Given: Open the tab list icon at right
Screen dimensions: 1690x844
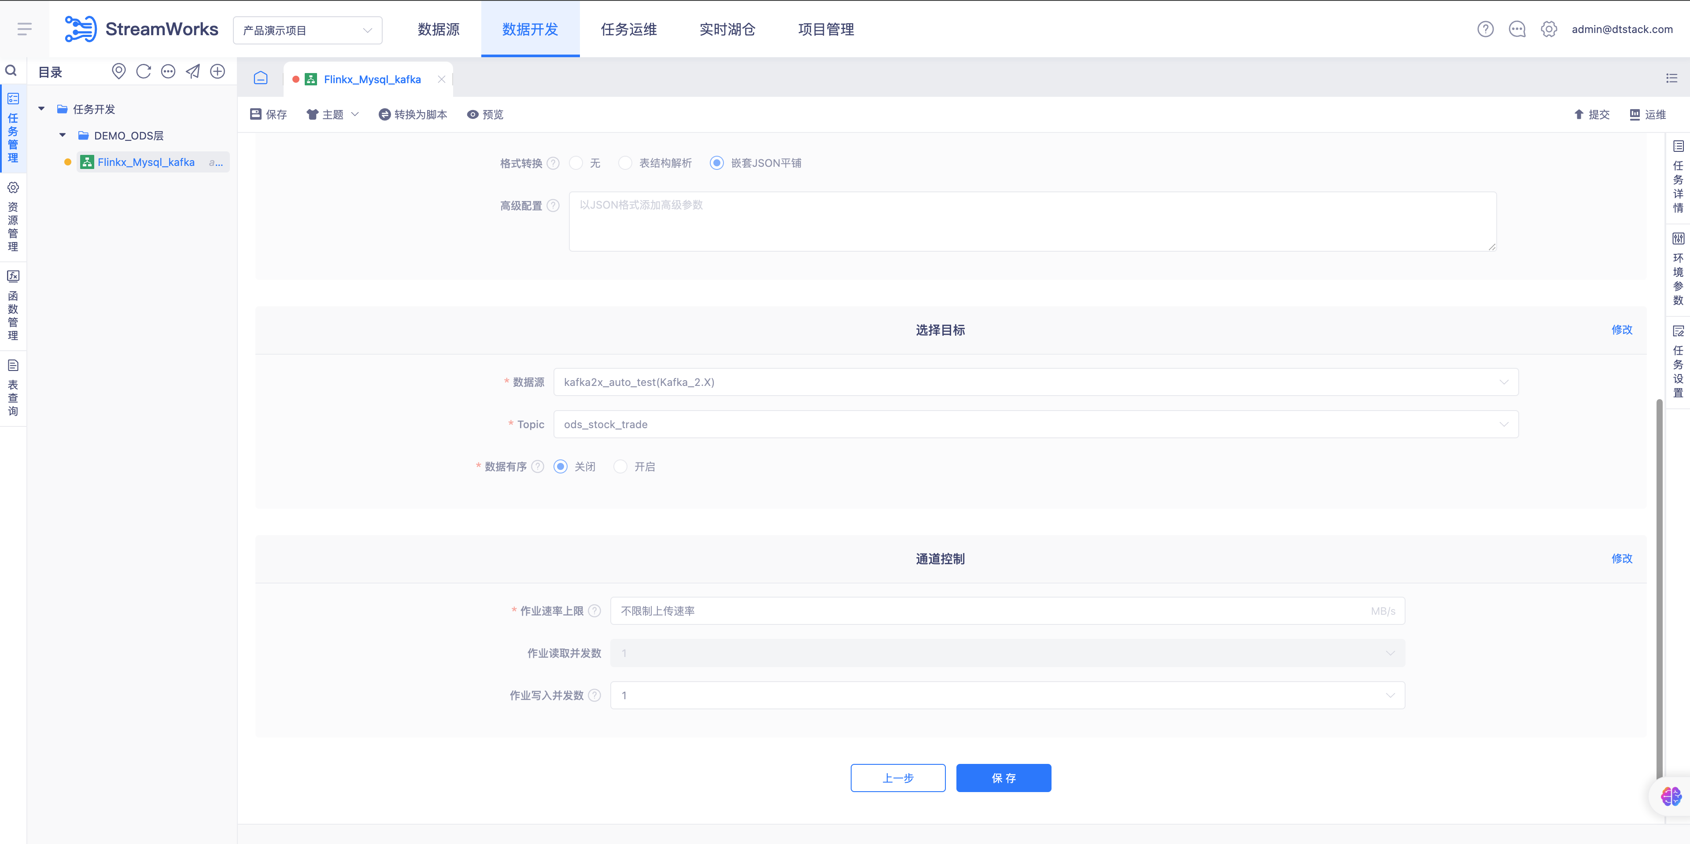Looking at the screenshot, I should [x=1671, y=78].
